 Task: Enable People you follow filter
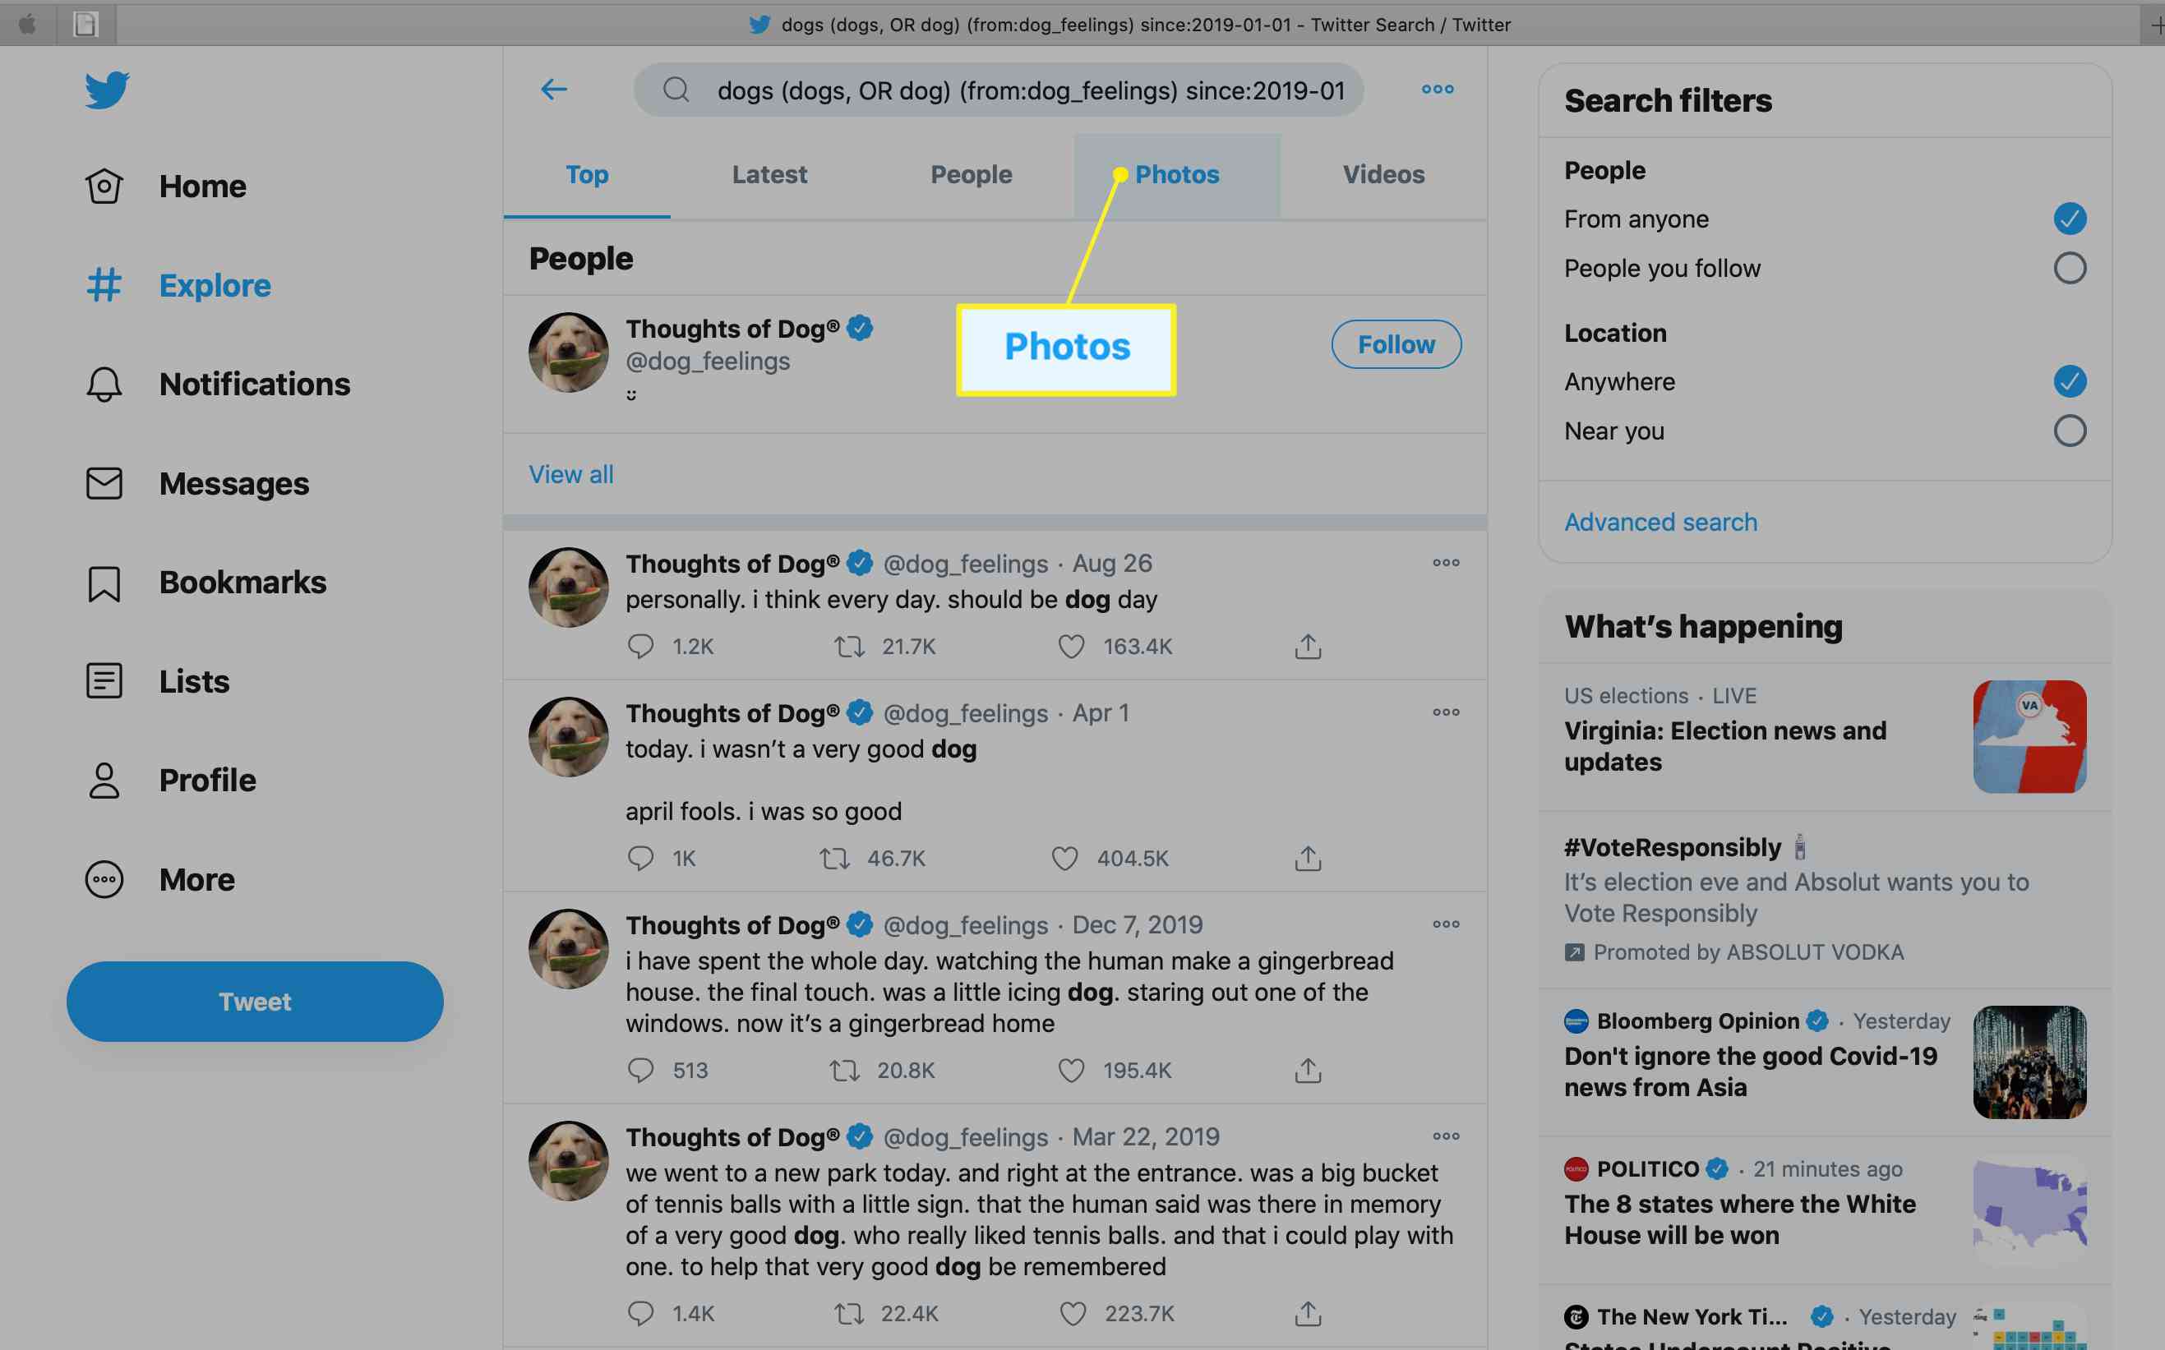coord(2069,268)
